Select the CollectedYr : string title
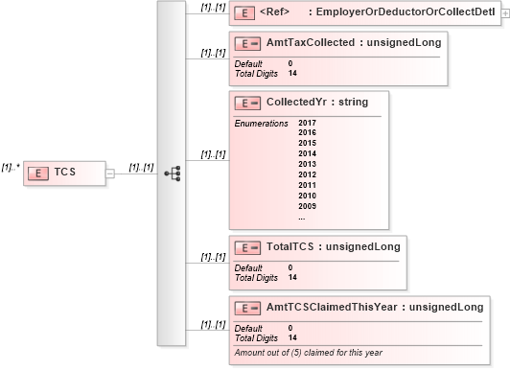The height and width of the screenshot is (370, 510). (317, 103)
